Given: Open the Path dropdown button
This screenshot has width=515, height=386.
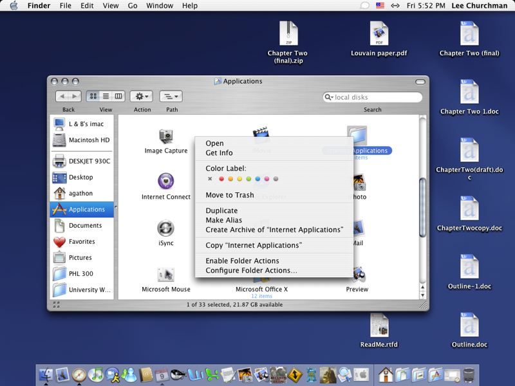Looking at the screenshot, I should point(171,96).
